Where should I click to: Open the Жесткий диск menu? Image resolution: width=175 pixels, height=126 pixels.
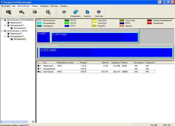(24, 6)
